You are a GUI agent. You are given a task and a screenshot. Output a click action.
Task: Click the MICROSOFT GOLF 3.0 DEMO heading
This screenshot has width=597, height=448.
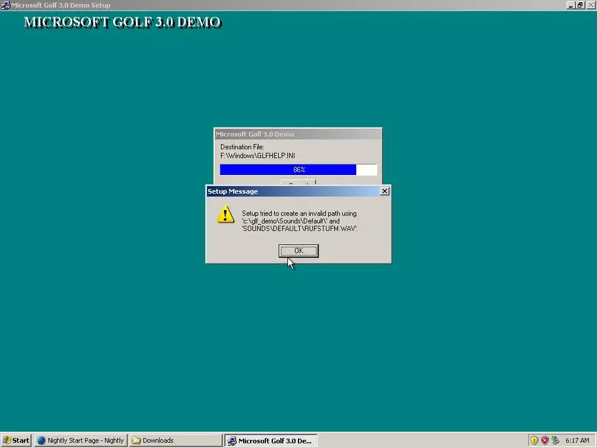[122, 22]
